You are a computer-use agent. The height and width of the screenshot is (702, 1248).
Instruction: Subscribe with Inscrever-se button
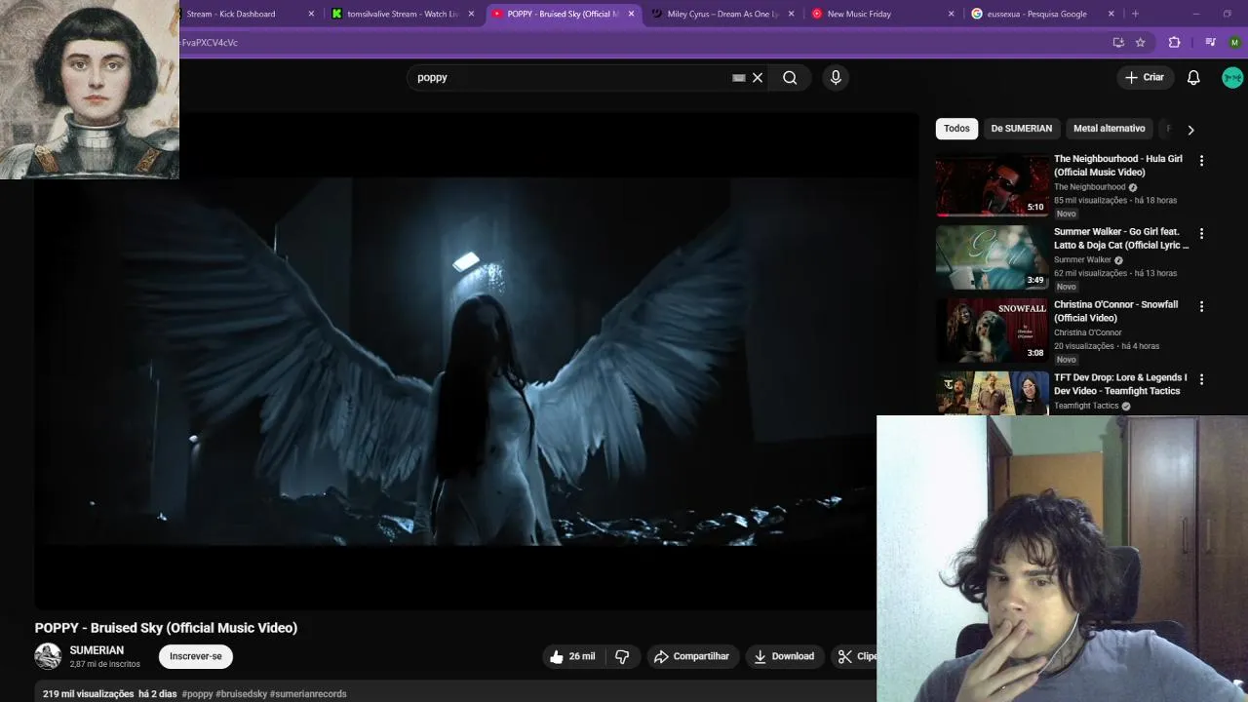pyautogui.click(x=196, y=656)
